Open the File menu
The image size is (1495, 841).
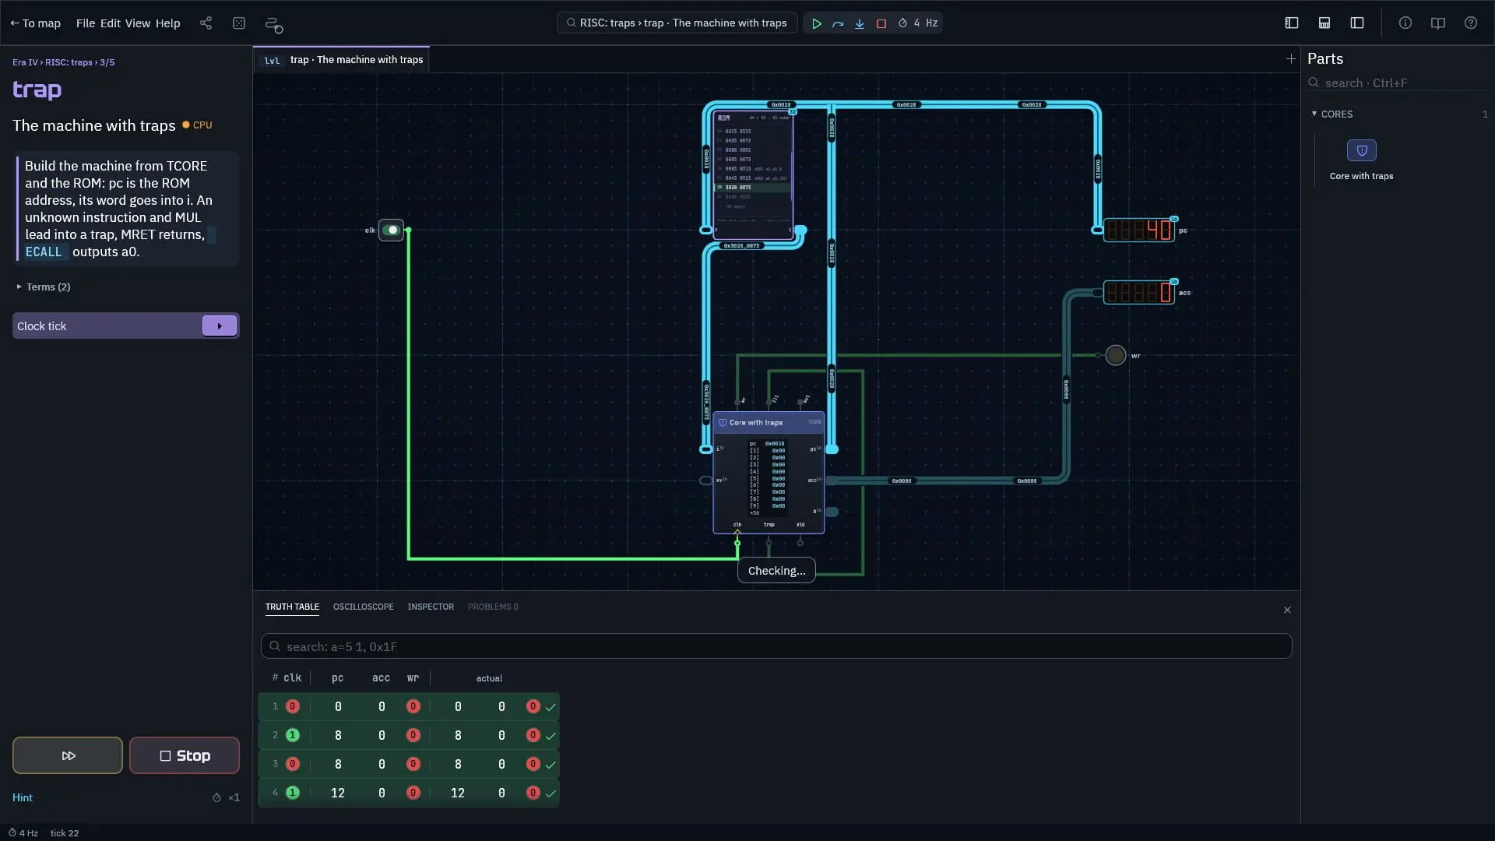[85, 23]
